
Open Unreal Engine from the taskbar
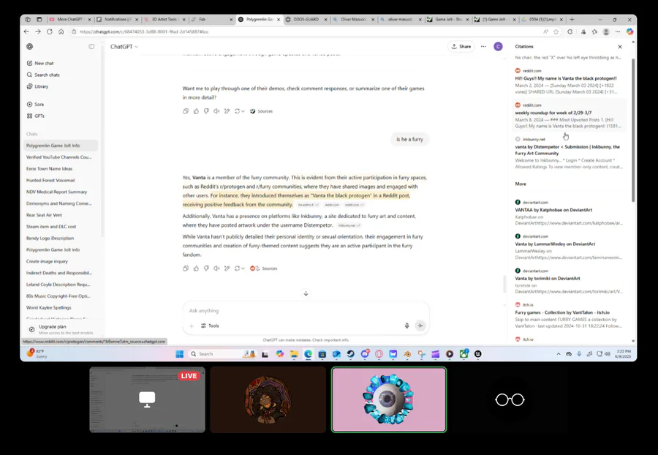point(477,354)
